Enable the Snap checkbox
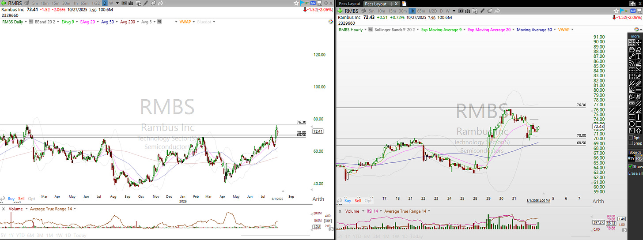Image resolution: width=643 pixels, height=240 pixels. [x=631, y=143]
